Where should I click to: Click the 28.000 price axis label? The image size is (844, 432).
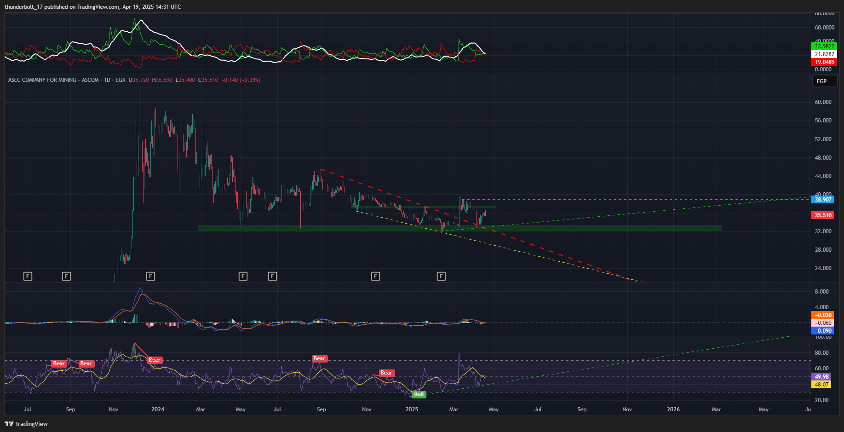click(823, 249)
